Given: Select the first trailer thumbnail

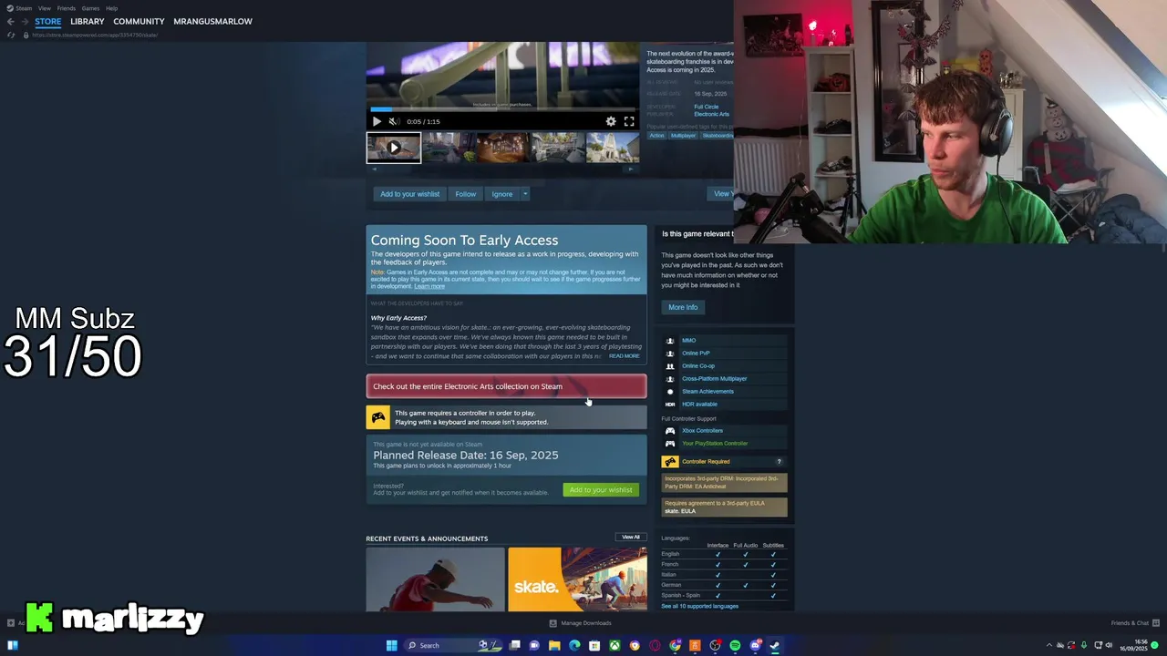Looking at the screenshot, I should pos(394,147).
